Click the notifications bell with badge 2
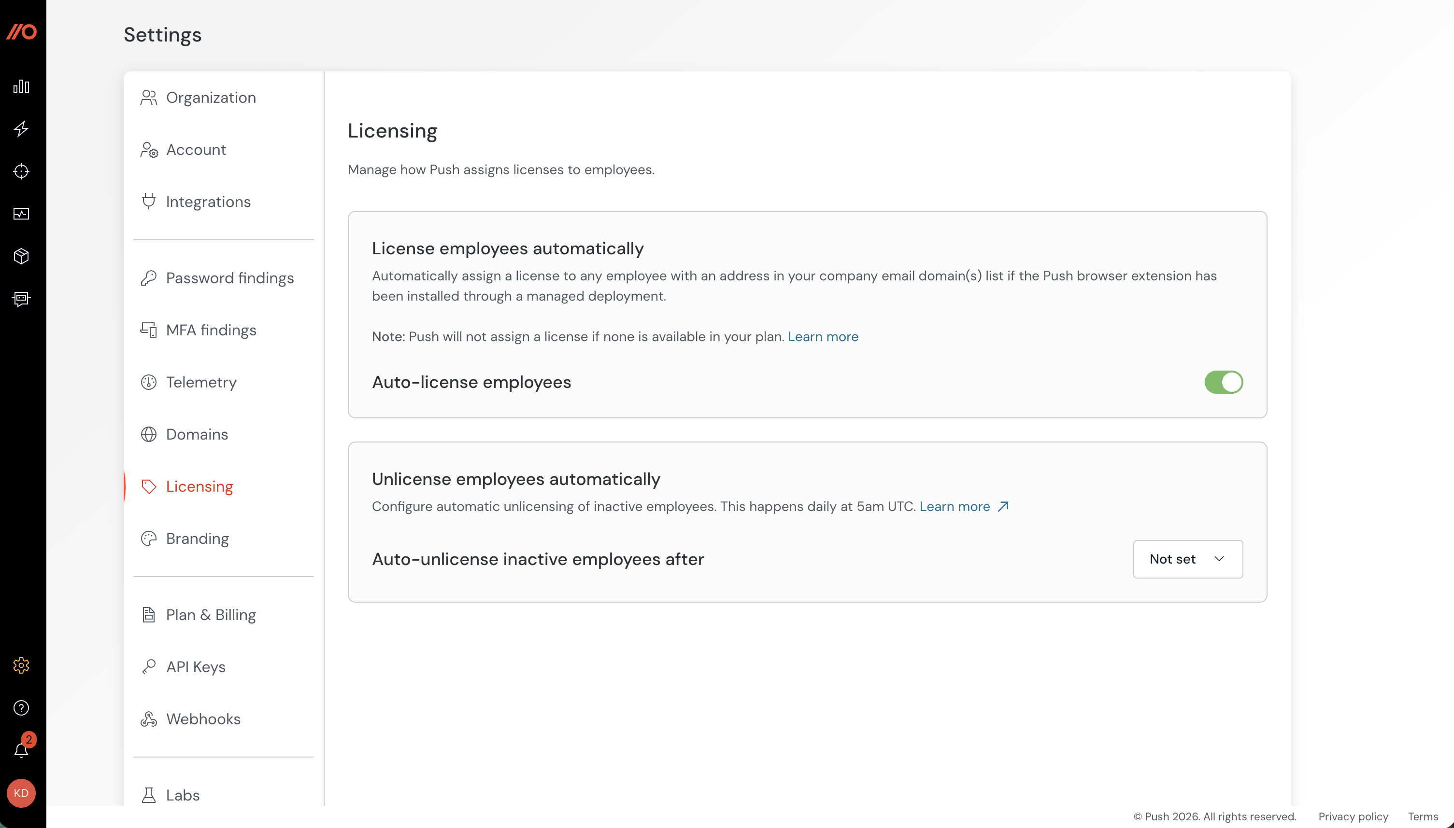Viewport: 1454px width, 828px height. [x=21, y=749]
